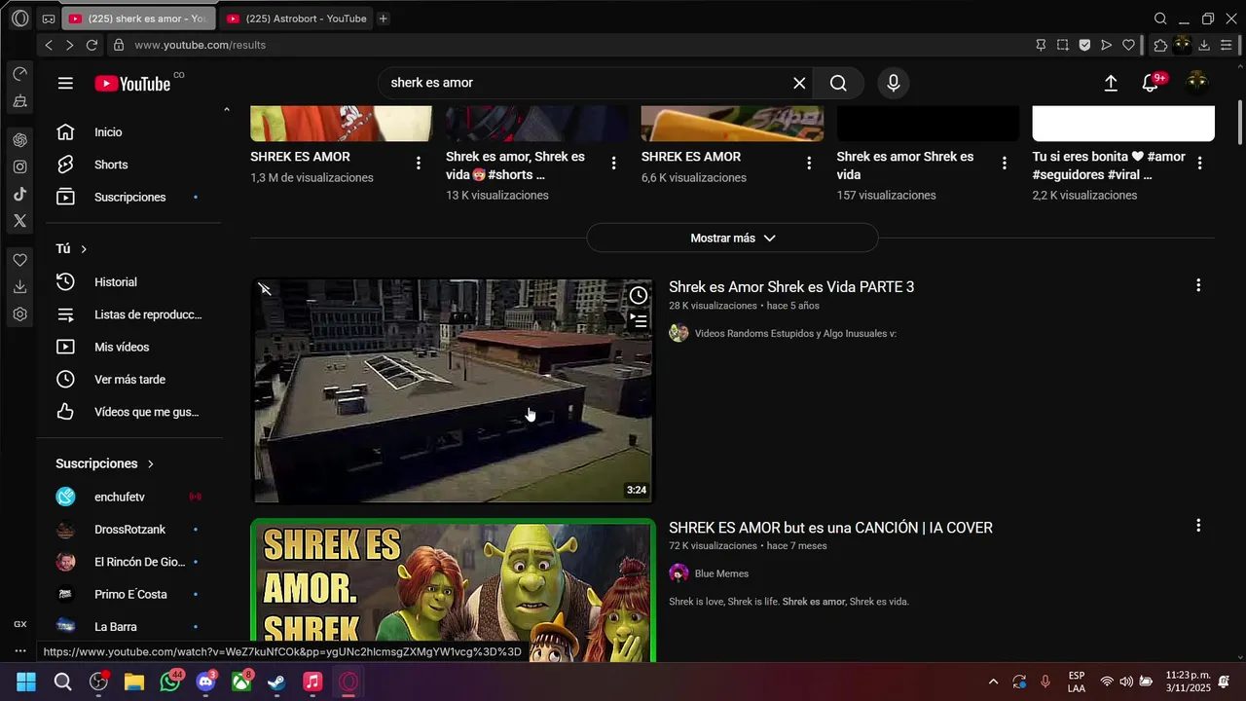Open the DrossRotzank subscription channel
Viewport: 1246px width, 701px height.
[131, 530]
